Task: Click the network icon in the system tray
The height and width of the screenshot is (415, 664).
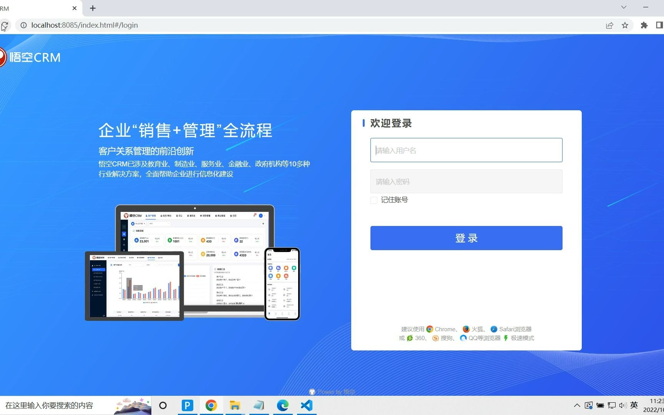Action: pos(612,405)
